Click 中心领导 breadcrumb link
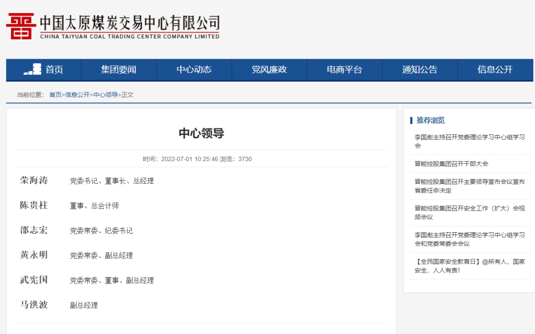Viewport: 535px width, 334px height. coord(106,95)
